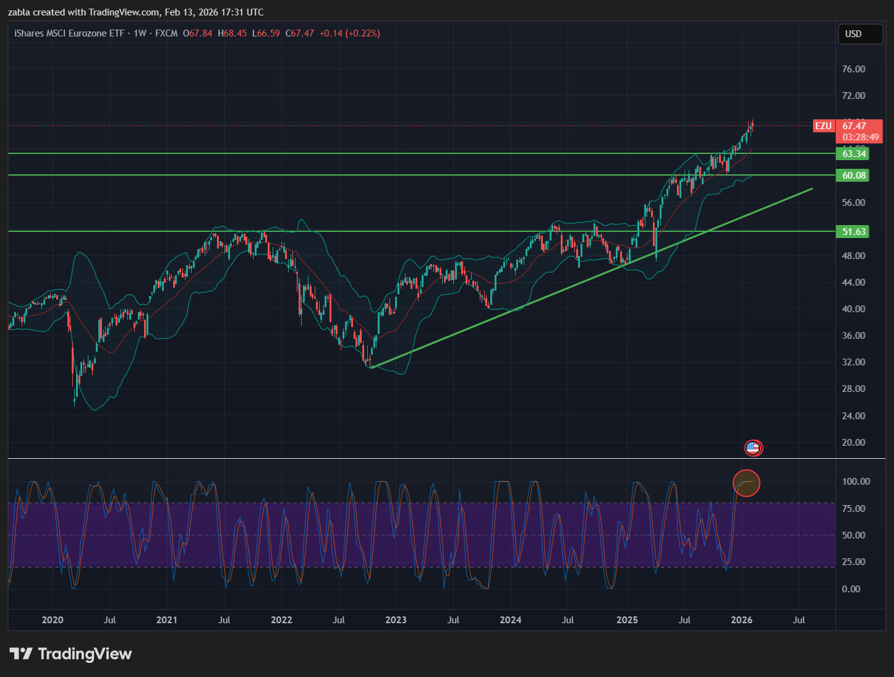This screenshot has height=677, width=894.
Task: Click the US flag economic event marker
Action: click(752, 448)
